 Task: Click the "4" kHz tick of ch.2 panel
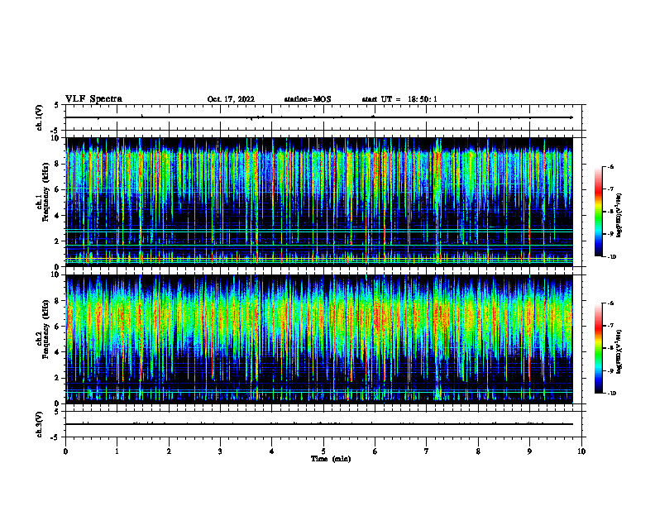58,352
